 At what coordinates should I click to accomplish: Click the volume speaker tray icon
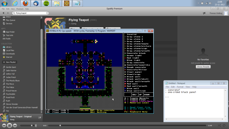210,3
